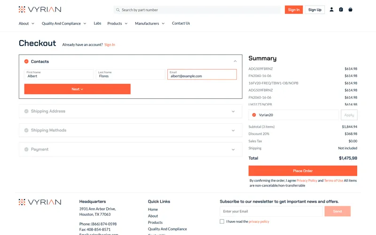The width and height of the screenshot is (376, 235).
Task: Open the Privacy Policy link under Place Order
Action: tap(307, 180)
